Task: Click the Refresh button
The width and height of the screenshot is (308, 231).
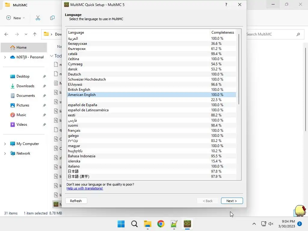Action: 76,201
